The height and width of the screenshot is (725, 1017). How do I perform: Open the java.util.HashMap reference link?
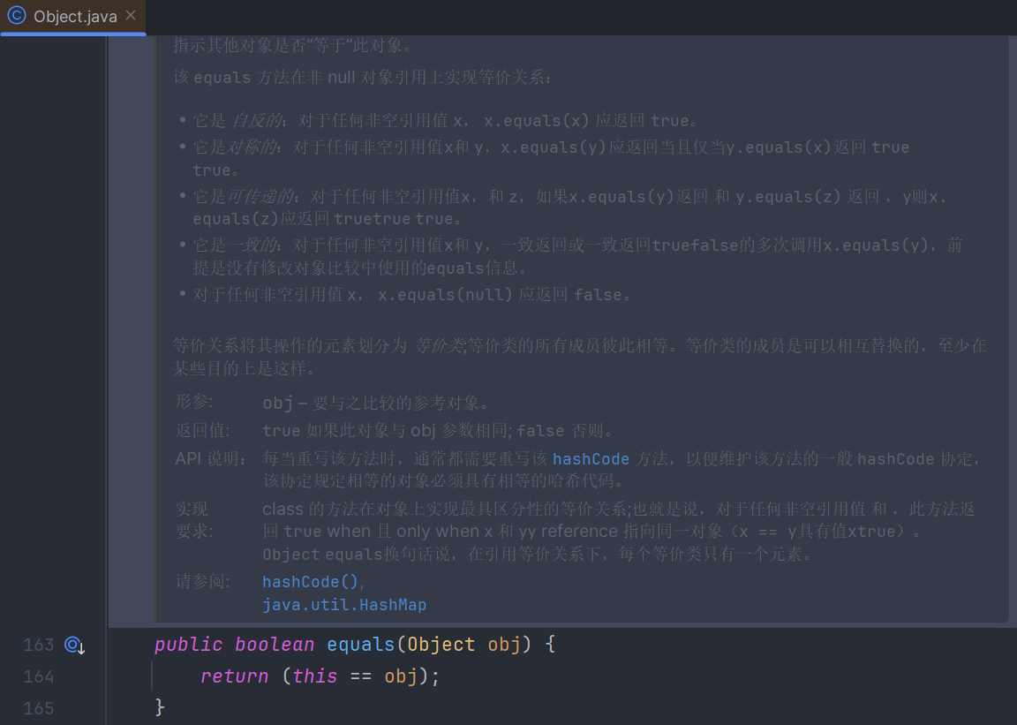pyautogui.click(x=344, y=605)
